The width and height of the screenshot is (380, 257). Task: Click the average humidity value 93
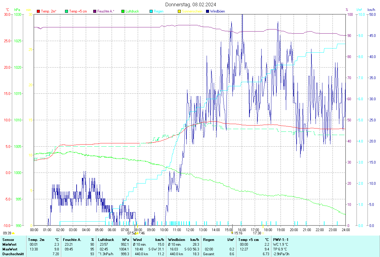[x=92, y=254]
